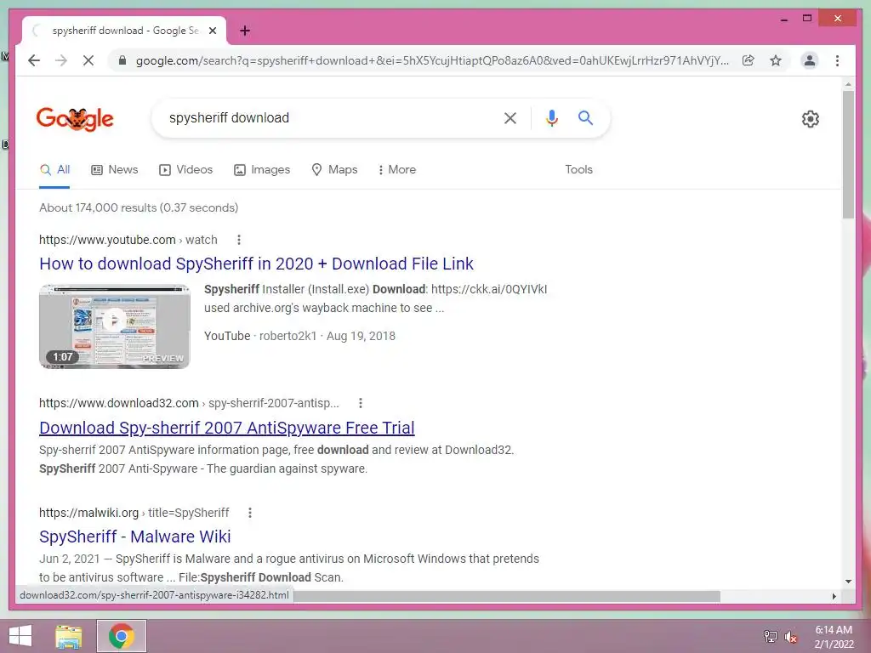Click the vertical scrollbar thumb
Viewport: 871px width, 653px height.
848,155
